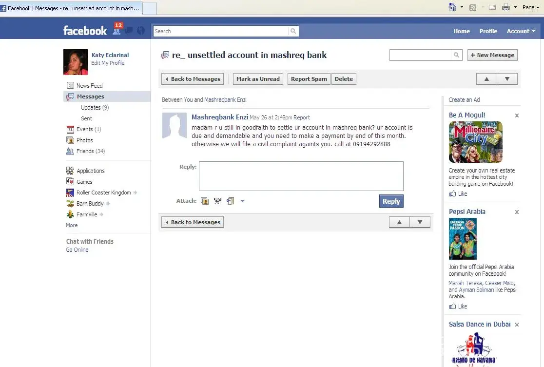
Task: Close the Be A Mogul ad
Action: pos(517,116)
